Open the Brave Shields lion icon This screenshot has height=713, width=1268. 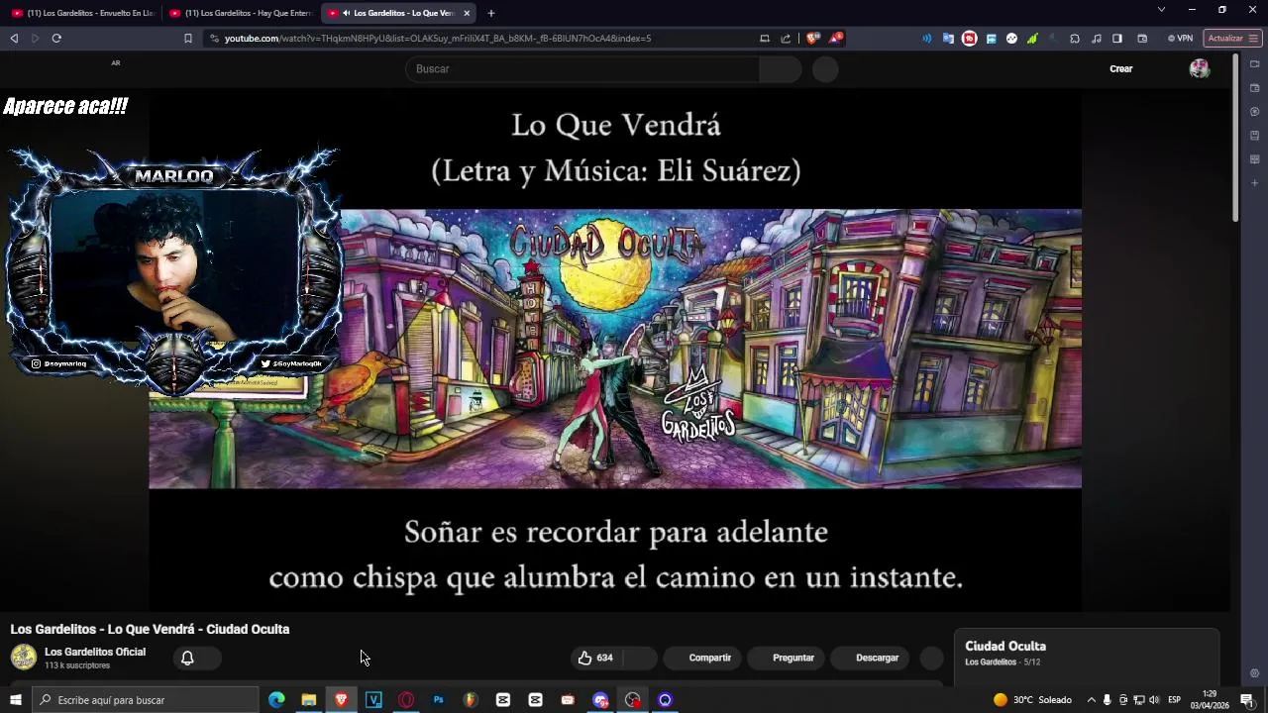click(812, 39)
